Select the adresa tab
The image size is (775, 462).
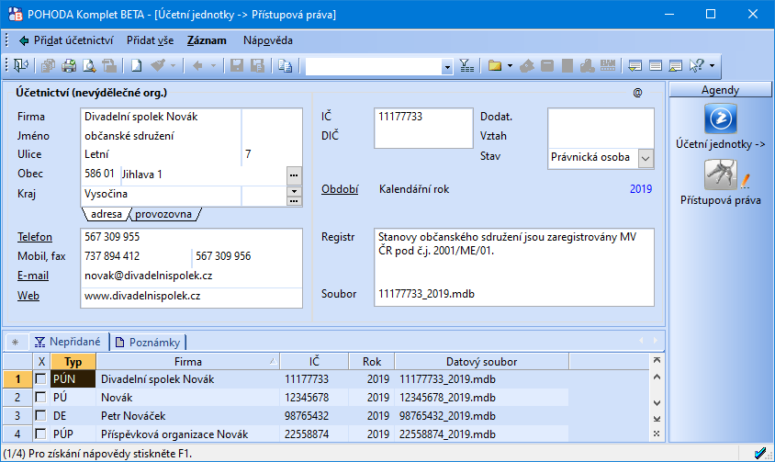tap(107, 214)
